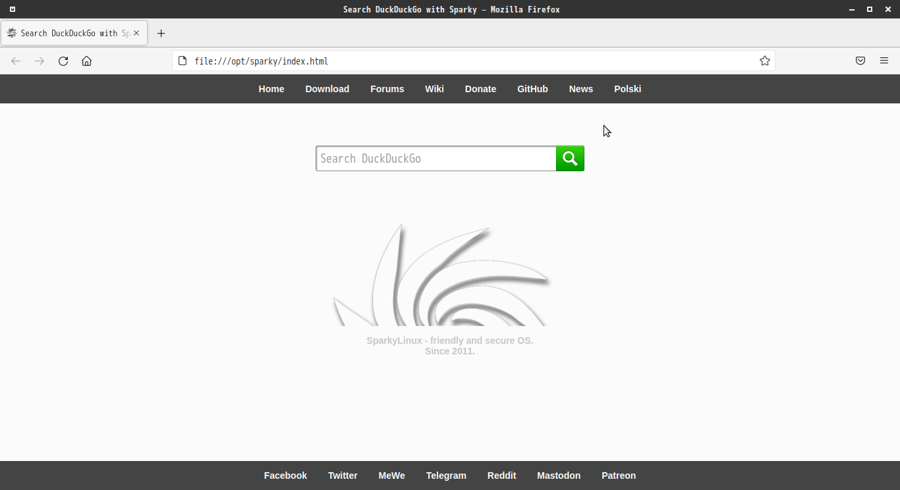This screenshot has height=490, width=900.
Task: Open the Home link in top navigation
Action: (x=271, y=89)
